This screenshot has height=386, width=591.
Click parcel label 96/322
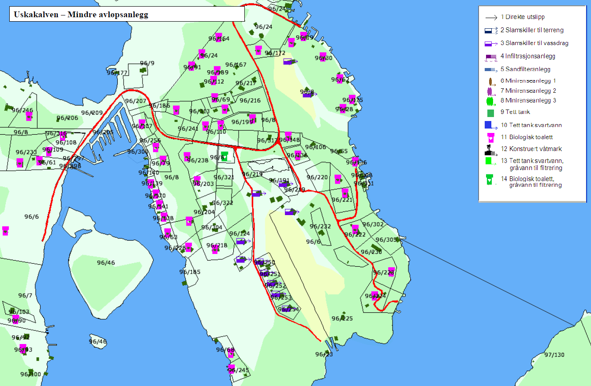[223, 203]
